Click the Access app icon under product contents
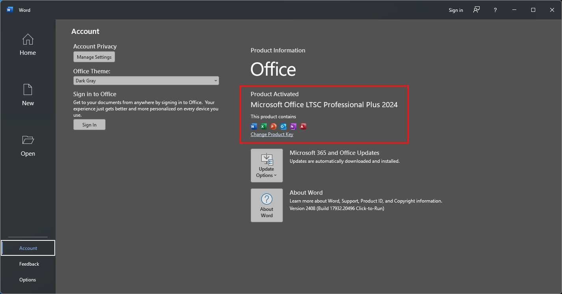This screenshot has width=562, height=294. 303,127
